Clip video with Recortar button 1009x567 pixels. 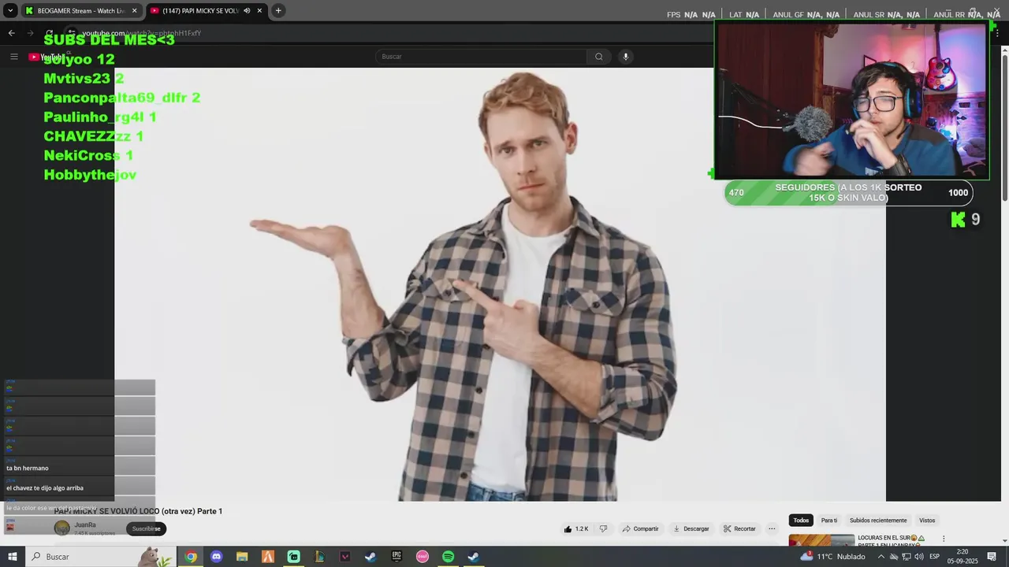[740, 529]
